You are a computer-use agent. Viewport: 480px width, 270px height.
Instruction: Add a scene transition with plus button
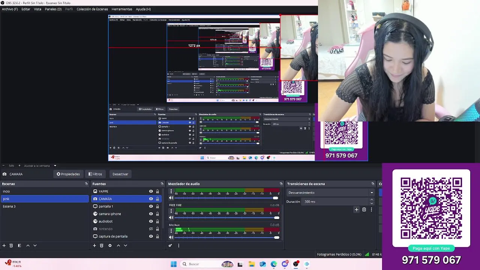(x=356, y=210)
